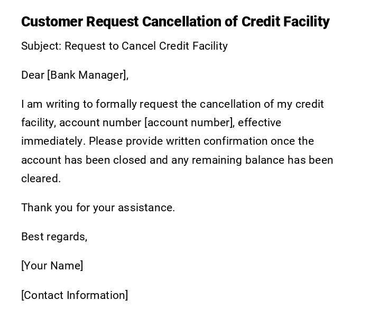Click the 'Best regards,' closing
Viewport: 370px width, 328px height.
54,237
